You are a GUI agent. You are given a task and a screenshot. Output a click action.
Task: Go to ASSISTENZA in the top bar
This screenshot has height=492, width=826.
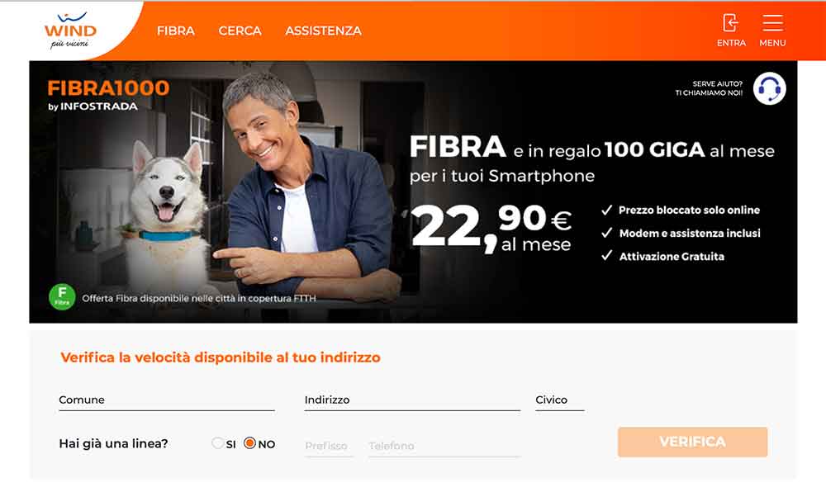(324, 31)
